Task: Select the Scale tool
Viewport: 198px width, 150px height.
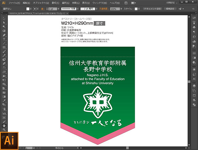Action: (x=4, y=72)
